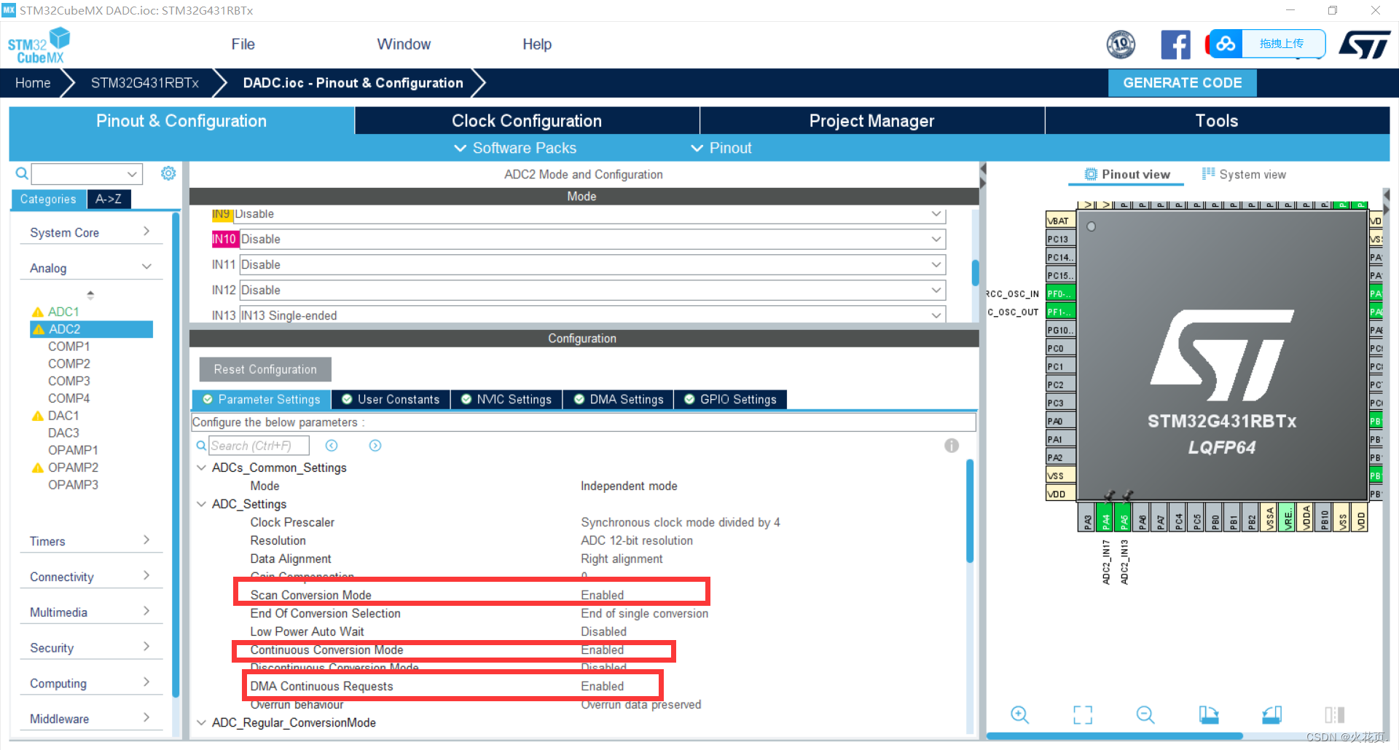Rotate chip view counter-clockwise icon

(1272, 715)
